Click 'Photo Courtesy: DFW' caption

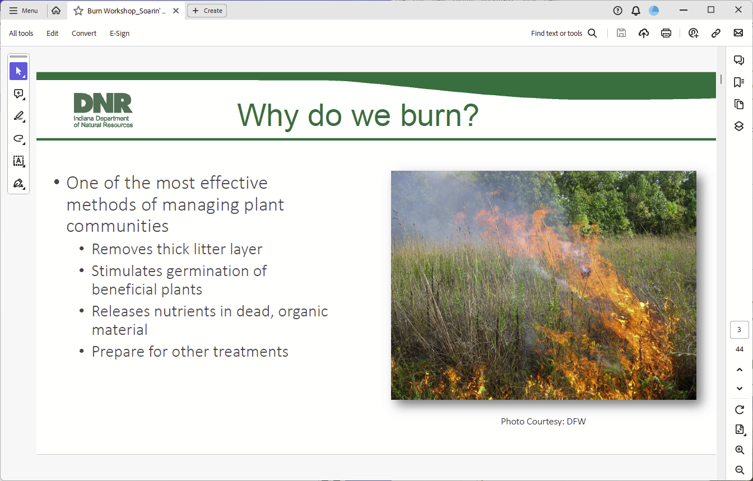543,421
